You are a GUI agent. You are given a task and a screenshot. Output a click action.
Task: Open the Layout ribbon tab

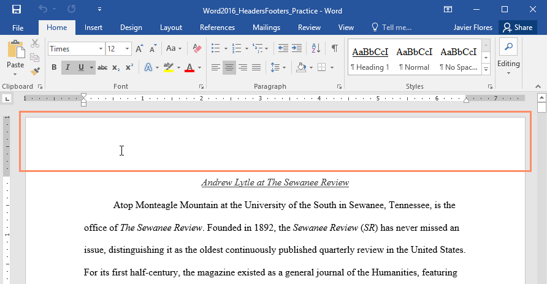tap(171, 28)
